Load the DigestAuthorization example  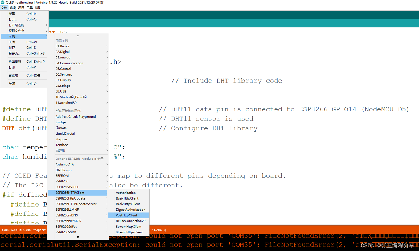click(128, 210)
